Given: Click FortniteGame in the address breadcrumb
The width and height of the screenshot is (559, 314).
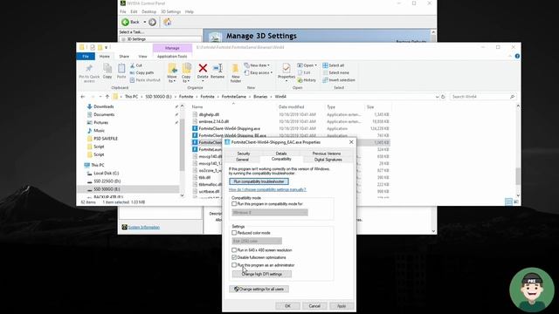Looking at the screenshot, I should (234, 97).
